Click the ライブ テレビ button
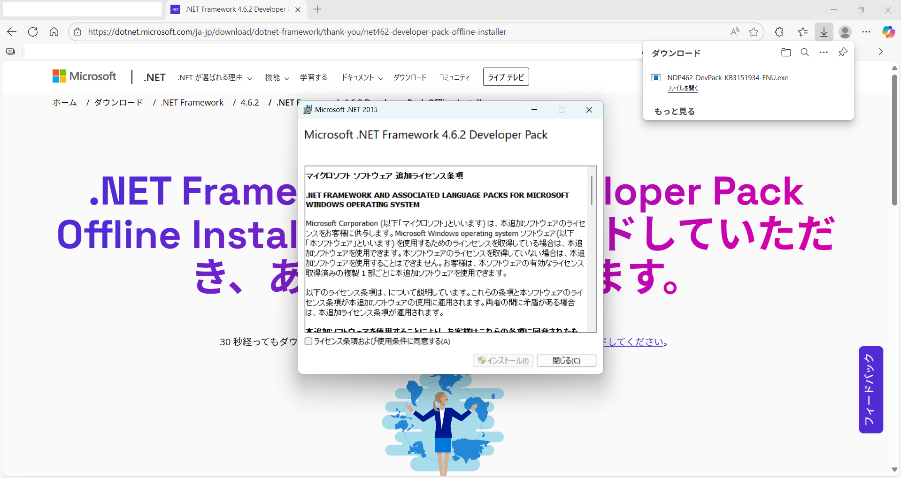This screenshot has width=901, height=478. pyautogui.click(x=506, y=77)
